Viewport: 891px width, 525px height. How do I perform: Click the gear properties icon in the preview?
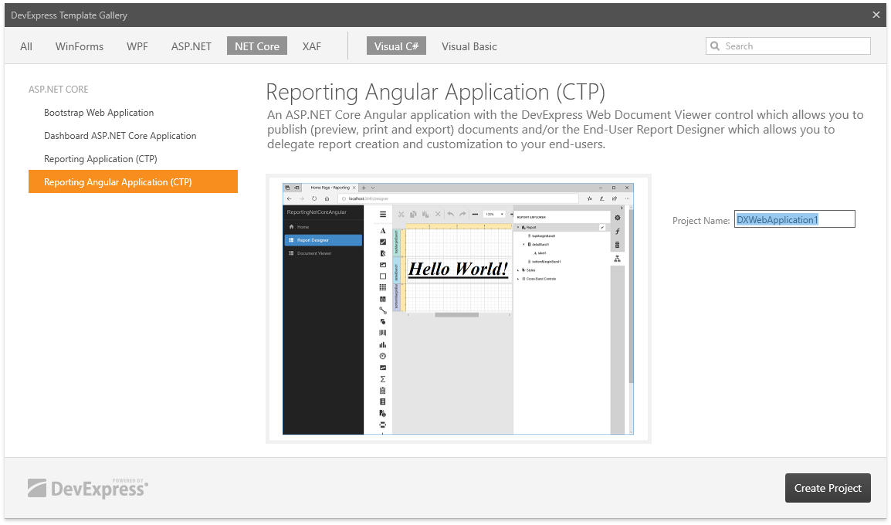617,218
